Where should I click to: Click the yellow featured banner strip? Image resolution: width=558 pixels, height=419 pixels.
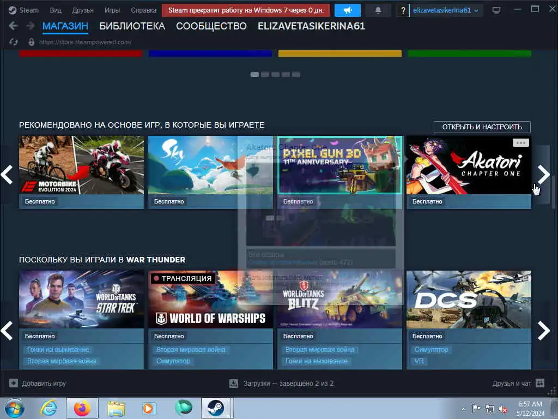pyautogui.click(x=340, y=53)
